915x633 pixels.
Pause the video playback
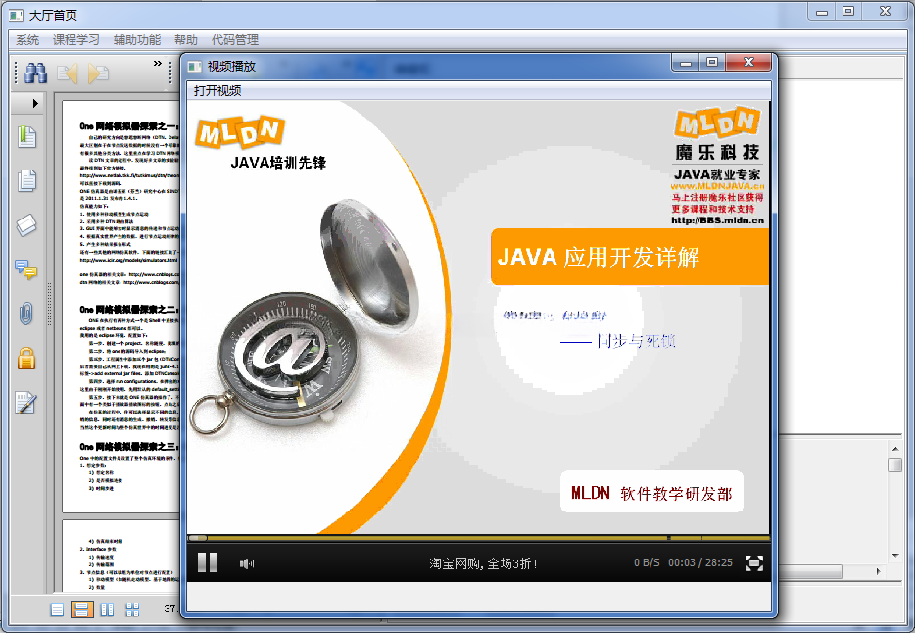tap(208, 563)
